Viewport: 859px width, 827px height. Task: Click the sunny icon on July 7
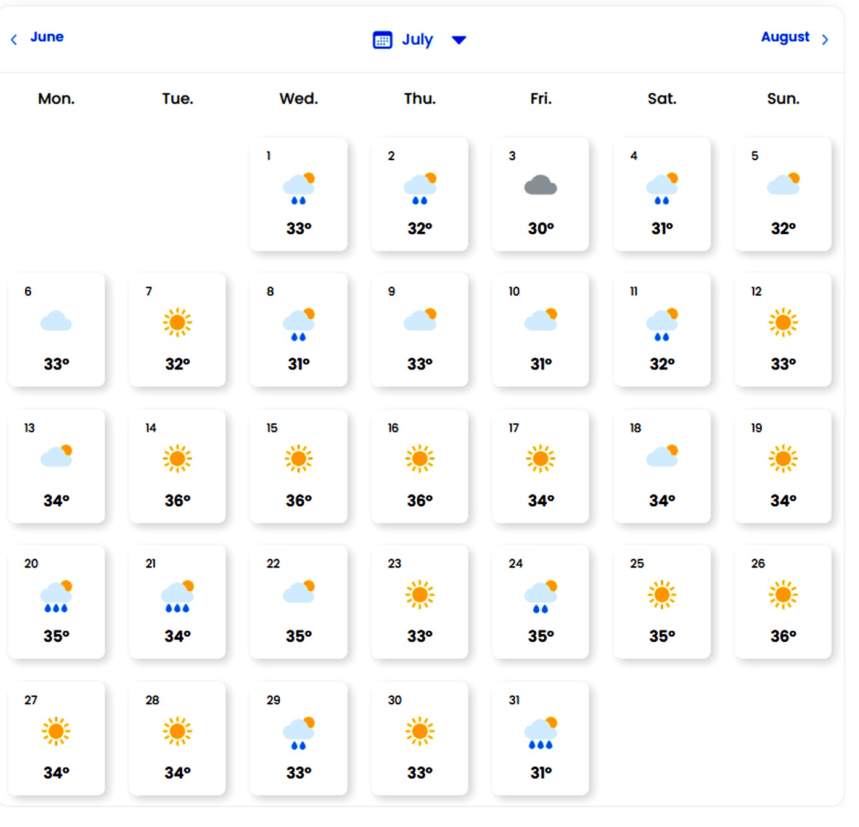(x=177, y=322)
